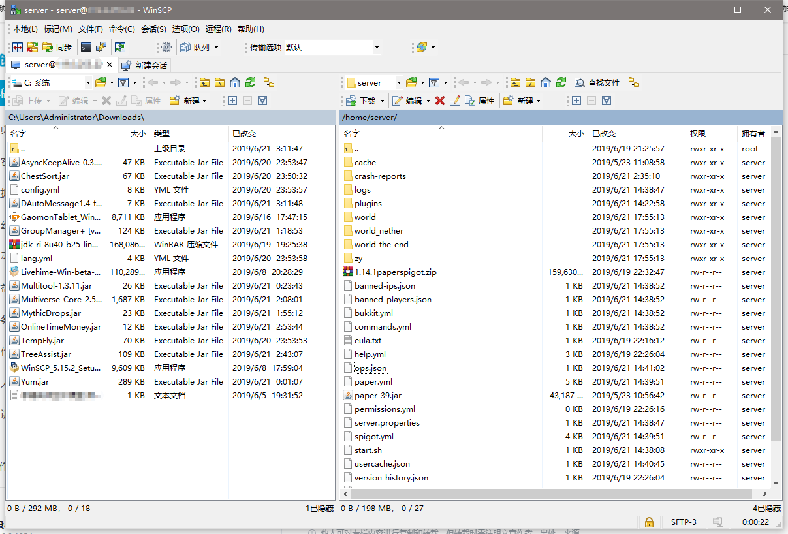Select ChestSort.jar in the local panel

click(44, 176)
